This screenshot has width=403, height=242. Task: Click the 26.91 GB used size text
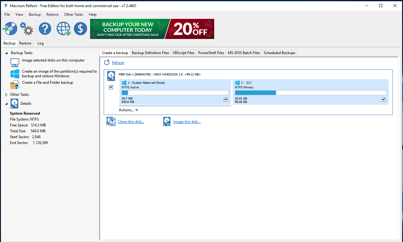[241, 99]
